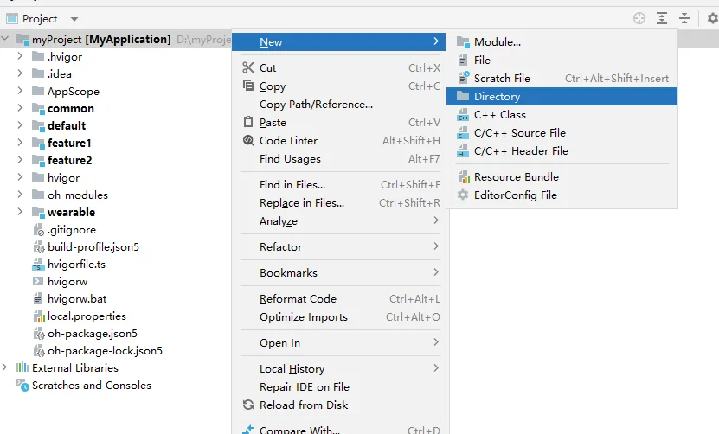
Task: Click the Reload from Disk refresh icon
Action: [x=248, y=405]
